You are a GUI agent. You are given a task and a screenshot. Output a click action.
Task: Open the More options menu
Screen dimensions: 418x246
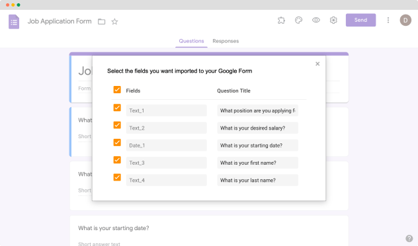point(388,20)
